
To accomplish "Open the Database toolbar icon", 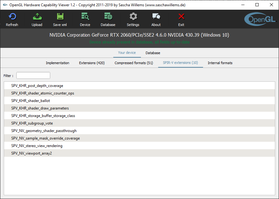I will tap(108, 17).
